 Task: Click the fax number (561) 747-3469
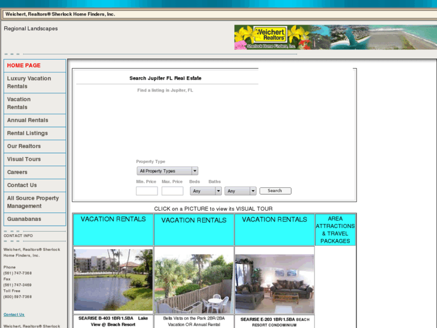(17, 285)
